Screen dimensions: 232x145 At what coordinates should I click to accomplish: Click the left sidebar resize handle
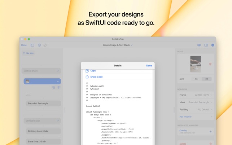[64, 110]
